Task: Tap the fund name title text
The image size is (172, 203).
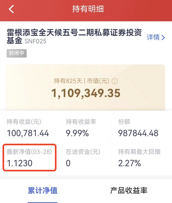Action: click(74, 36)
